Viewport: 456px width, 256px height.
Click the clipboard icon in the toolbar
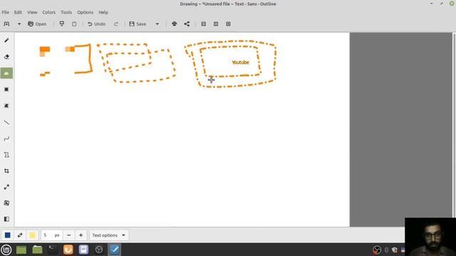tap(74, 23)
